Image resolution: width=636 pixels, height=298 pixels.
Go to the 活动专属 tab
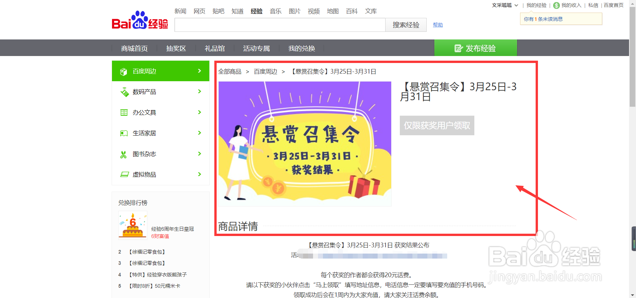coord(257,49)
